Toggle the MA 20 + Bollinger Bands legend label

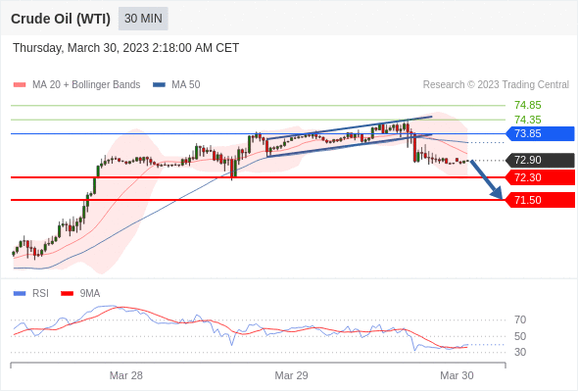coord(86,85)
